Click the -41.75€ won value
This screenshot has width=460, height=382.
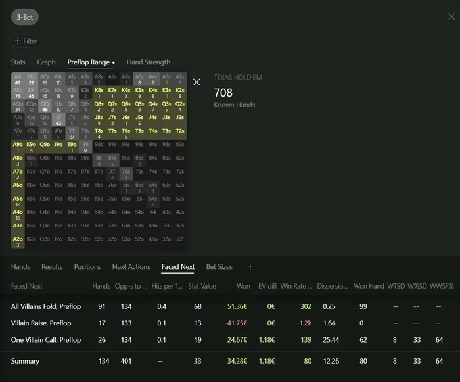click(236, 323)
